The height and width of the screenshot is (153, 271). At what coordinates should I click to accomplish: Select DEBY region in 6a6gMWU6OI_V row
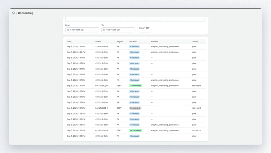click(x=119, y=108)
